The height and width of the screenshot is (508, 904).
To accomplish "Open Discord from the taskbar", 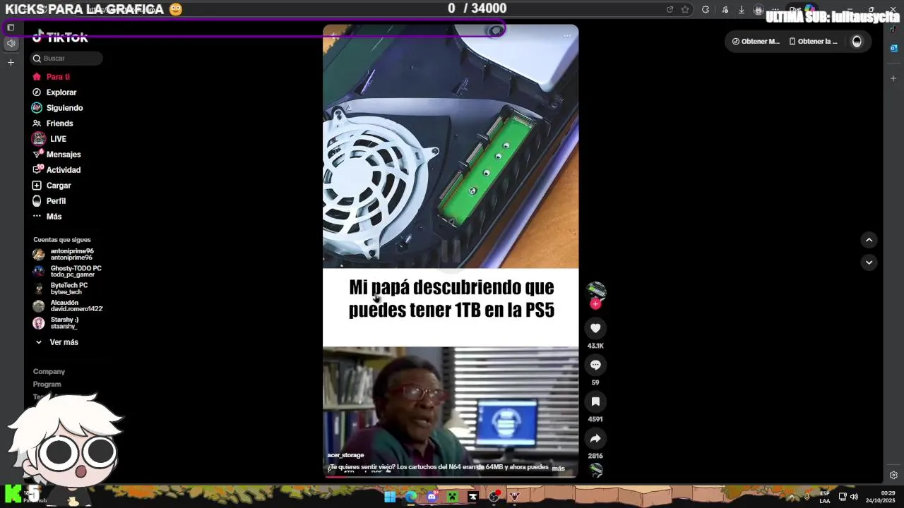I will [x=432, y=497].
